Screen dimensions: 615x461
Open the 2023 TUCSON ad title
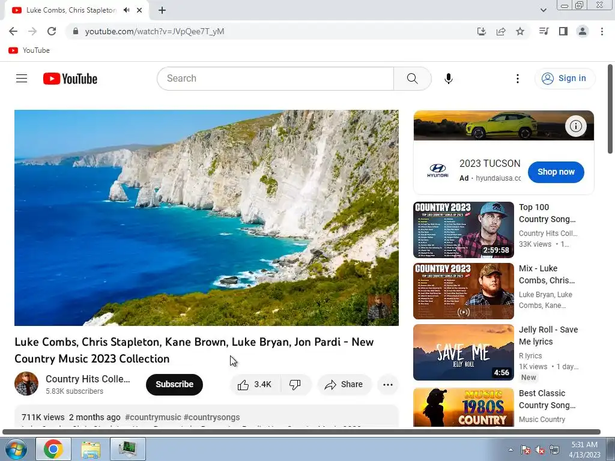point(489,163)
